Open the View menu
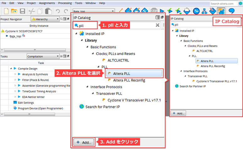 coord(20,3)
